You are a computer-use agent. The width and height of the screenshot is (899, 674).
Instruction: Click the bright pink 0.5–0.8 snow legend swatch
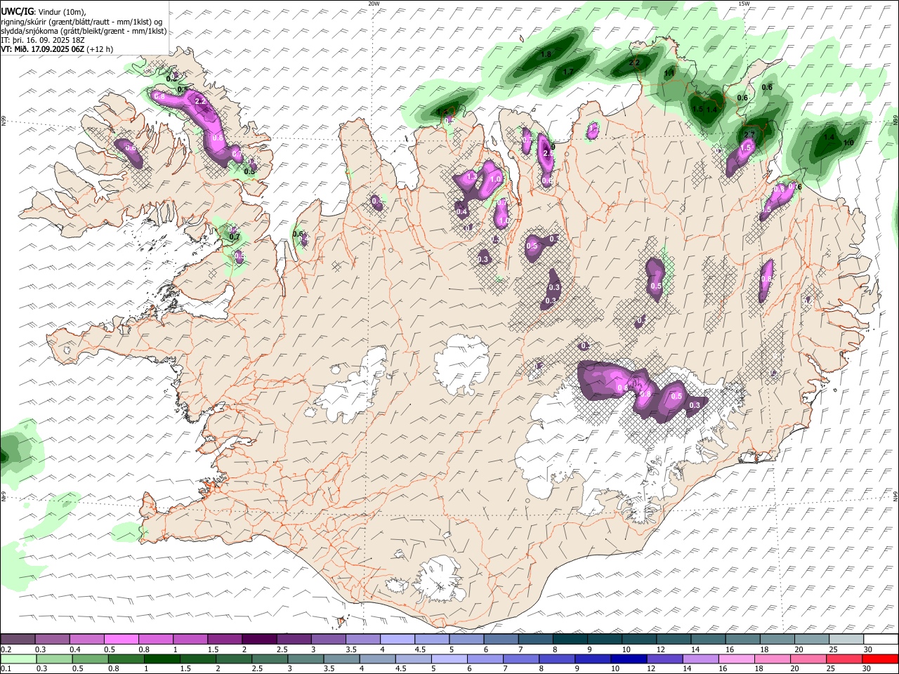coord(121,640)
